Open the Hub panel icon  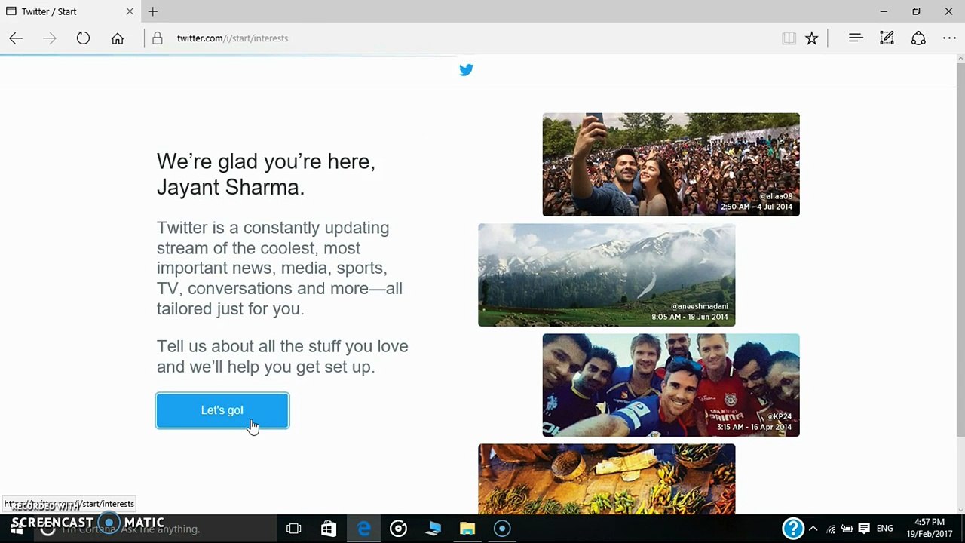855,38
